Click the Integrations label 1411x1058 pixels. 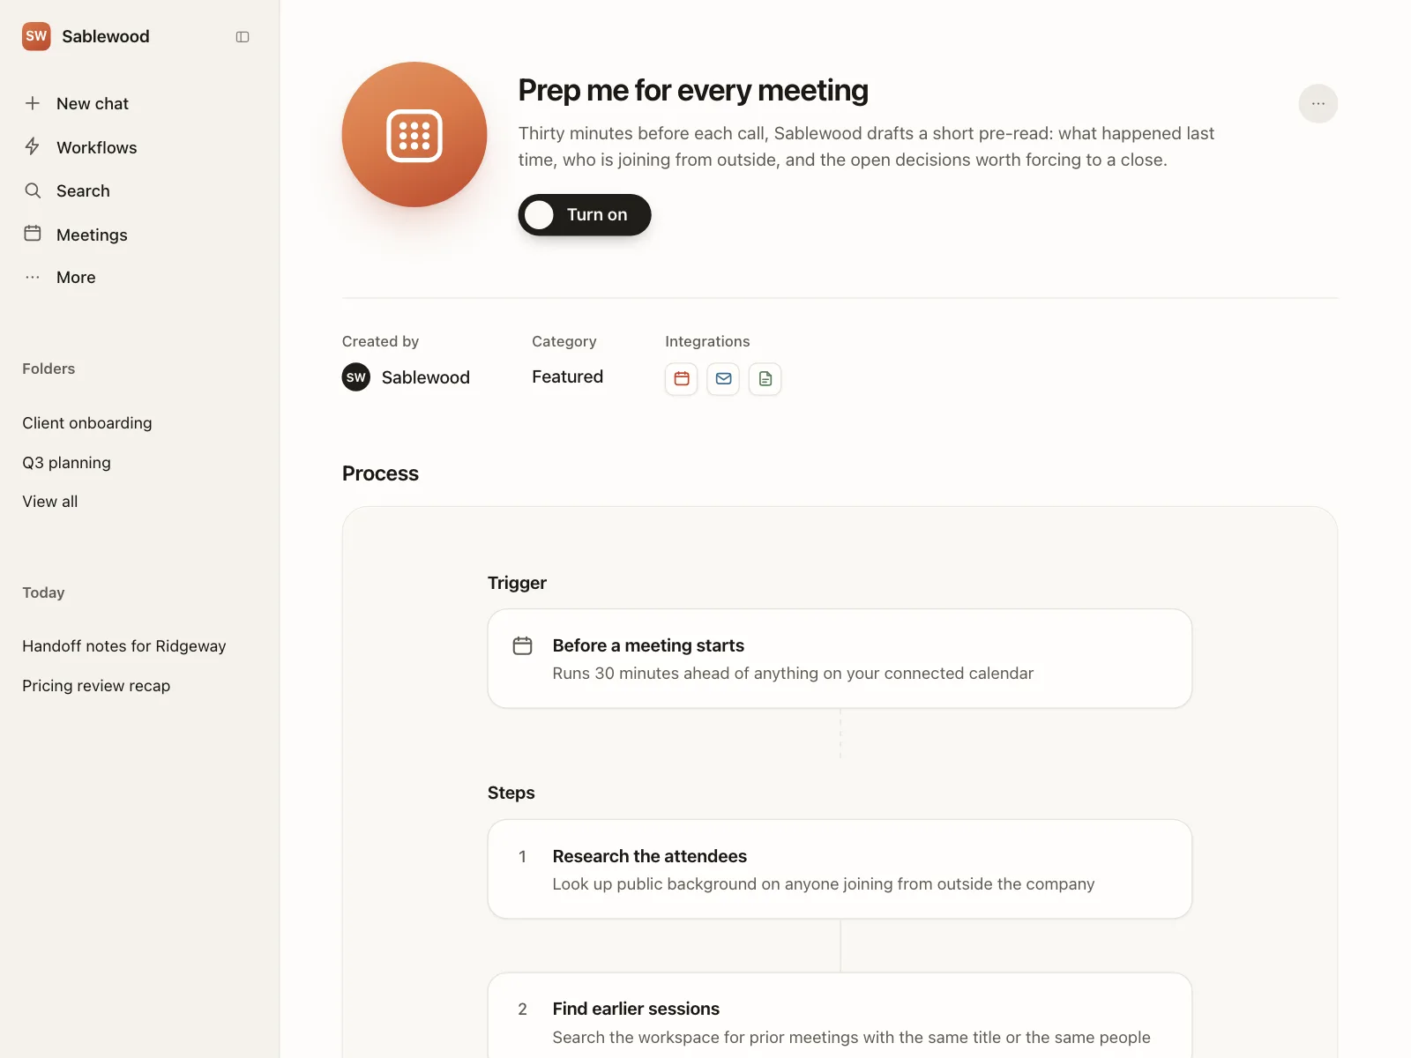[707, 341]
